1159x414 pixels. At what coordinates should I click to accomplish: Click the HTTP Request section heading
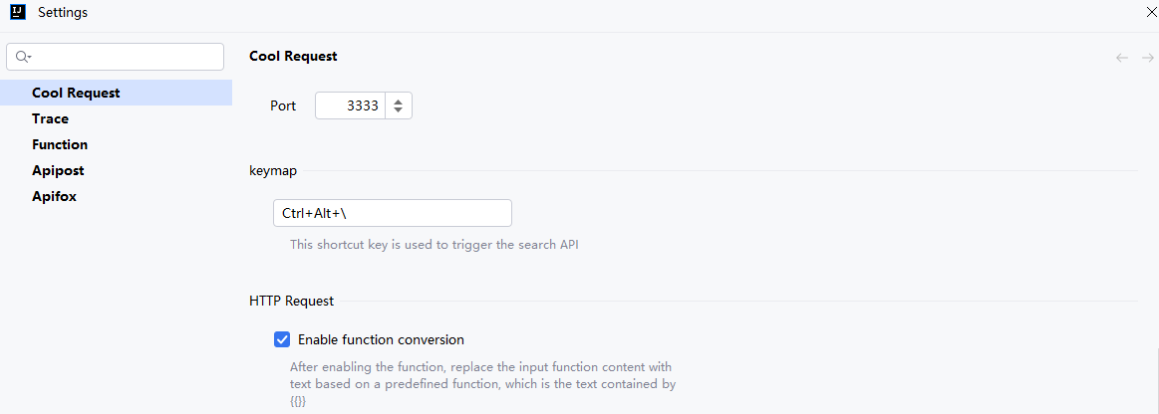coord(291,300)
